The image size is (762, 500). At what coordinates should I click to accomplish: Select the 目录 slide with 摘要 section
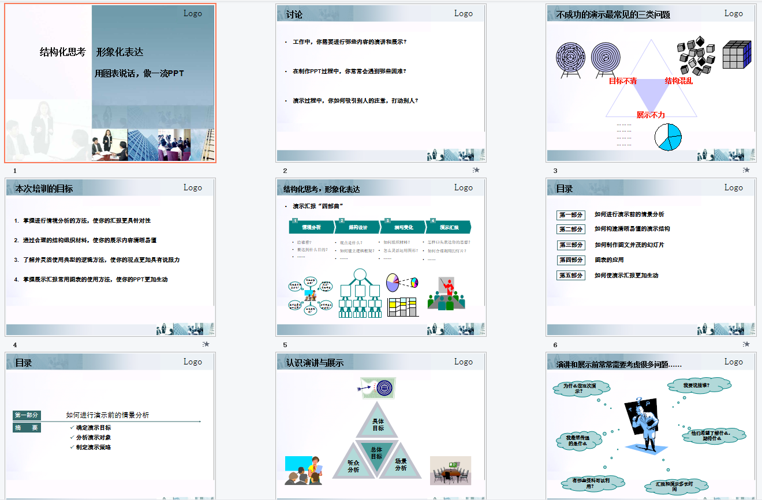point(110,427)
